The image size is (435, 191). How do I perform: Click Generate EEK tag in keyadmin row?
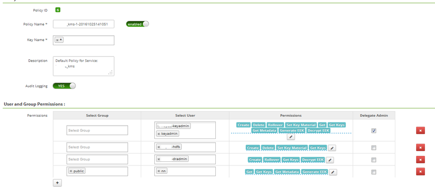coord(292,130)
